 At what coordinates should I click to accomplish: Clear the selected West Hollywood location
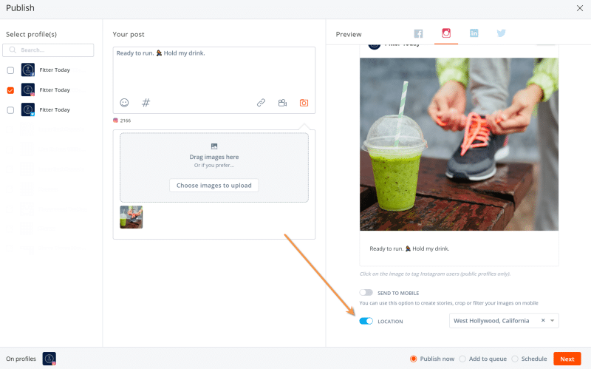click(x=543, y=321)
